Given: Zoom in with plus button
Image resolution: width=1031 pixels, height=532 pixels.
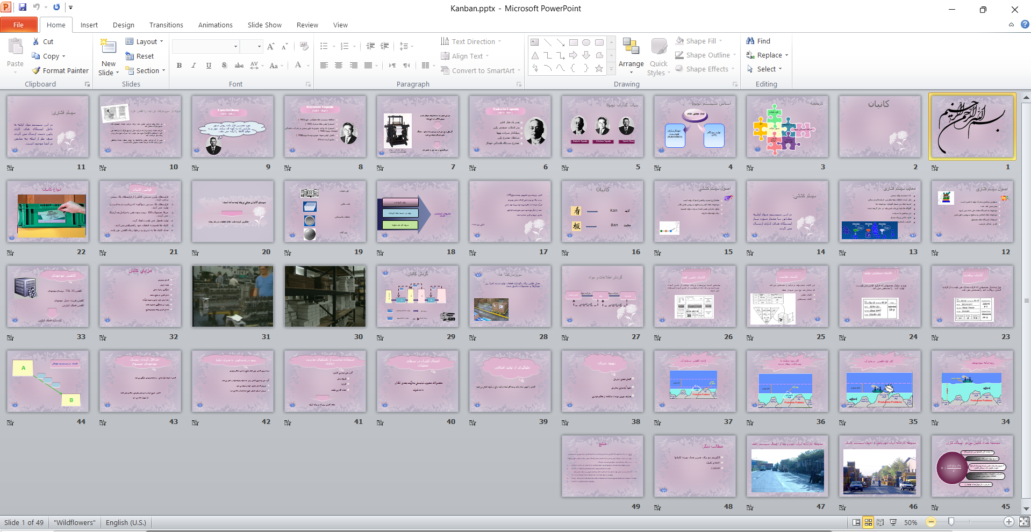Looking at the screenshot, I should pos(1009,522).
